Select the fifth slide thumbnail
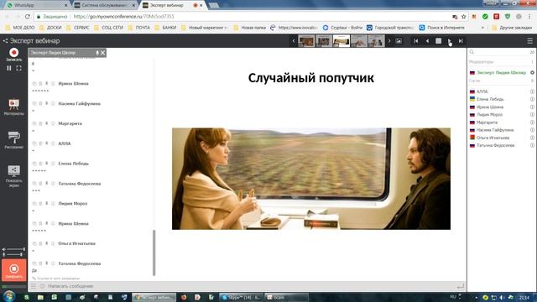This screenshot has width=537, height=302. pyautogui.click(x=377, y=41)
